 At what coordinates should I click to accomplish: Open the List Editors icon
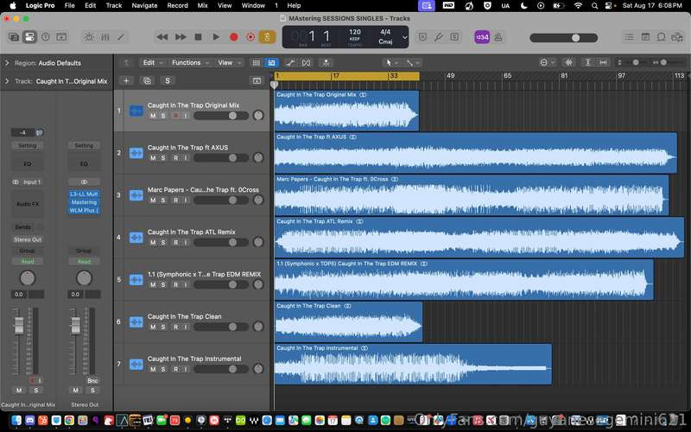pos(630,37)
